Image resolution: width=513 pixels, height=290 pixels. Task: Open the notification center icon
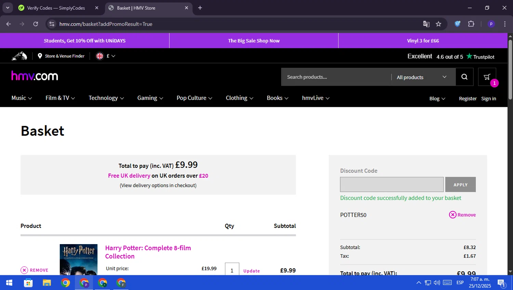pyautogui.click(x=501, y=283)
